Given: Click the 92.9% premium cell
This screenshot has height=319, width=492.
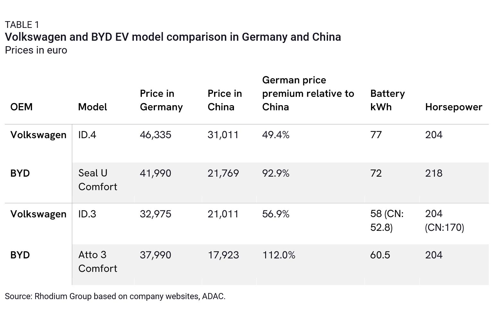Looking at the screenshot, I should coord(276,173).
